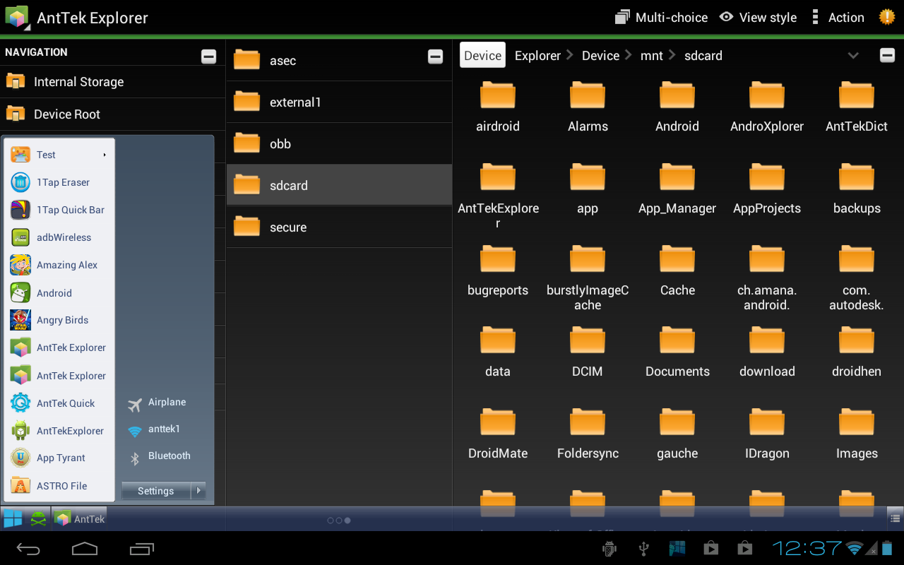Open the Action overflow menu
The image size is (904, 565).
[838, 18]
